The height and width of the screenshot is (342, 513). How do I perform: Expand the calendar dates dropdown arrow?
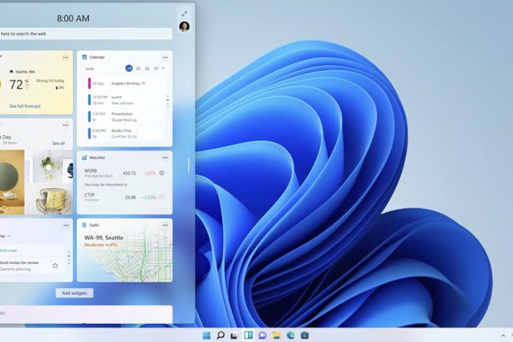pos(163,68)
